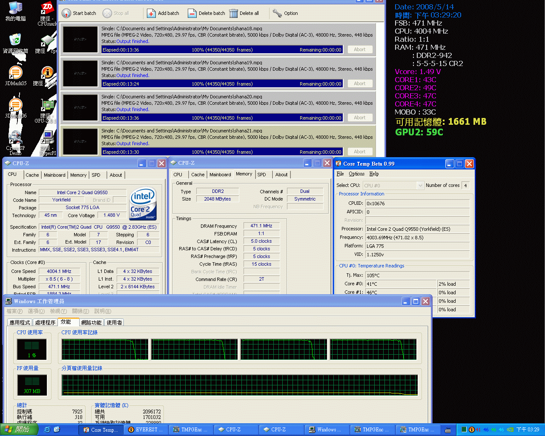Open the File menu in Core Temp
This screenshot has width=545, height=436.
[x=340, y=174]
